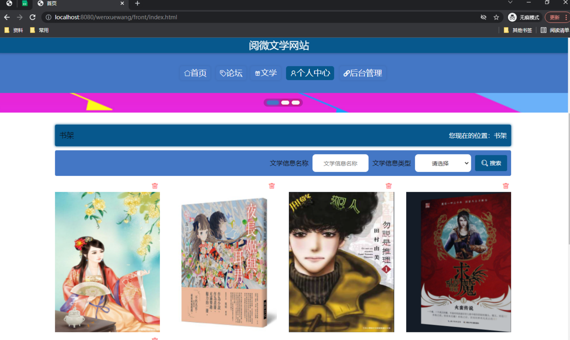Open 其他书签 bookmarks folder
This screenshot has height=340, width=570.
click(518, 30)
